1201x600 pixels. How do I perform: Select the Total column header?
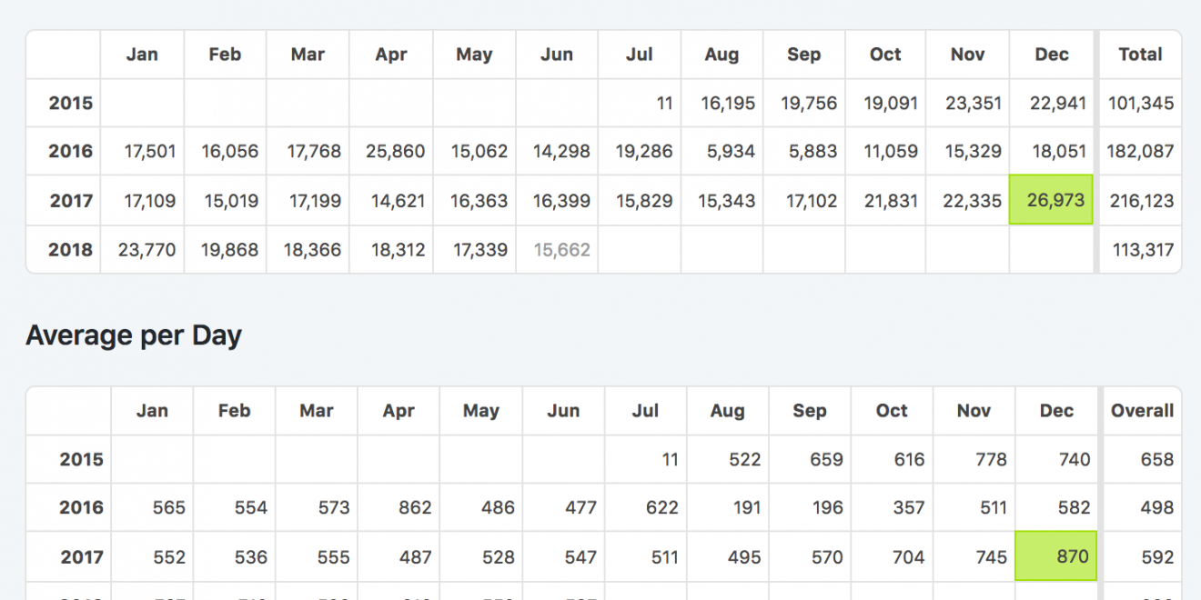(x=1140, y=55)
